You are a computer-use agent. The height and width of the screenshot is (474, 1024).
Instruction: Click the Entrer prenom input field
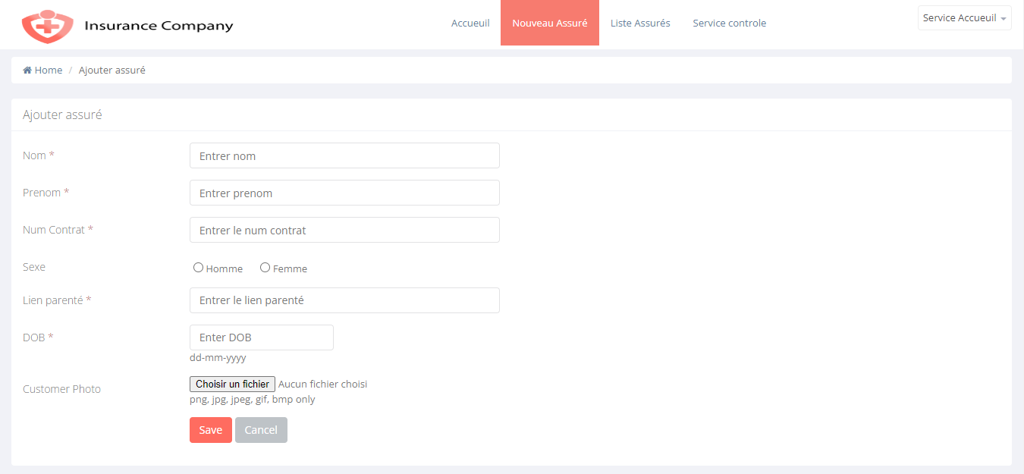point(344,193)
